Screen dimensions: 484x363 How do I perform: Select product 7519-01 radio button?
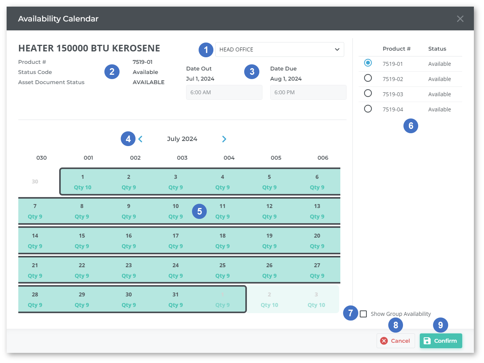point(368,63)
